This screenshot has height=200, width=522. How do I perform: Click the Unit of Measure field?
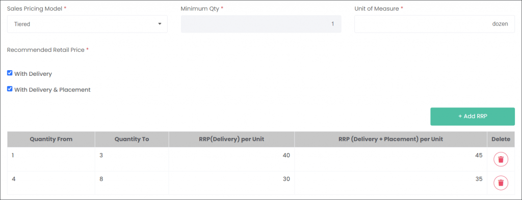434,24
